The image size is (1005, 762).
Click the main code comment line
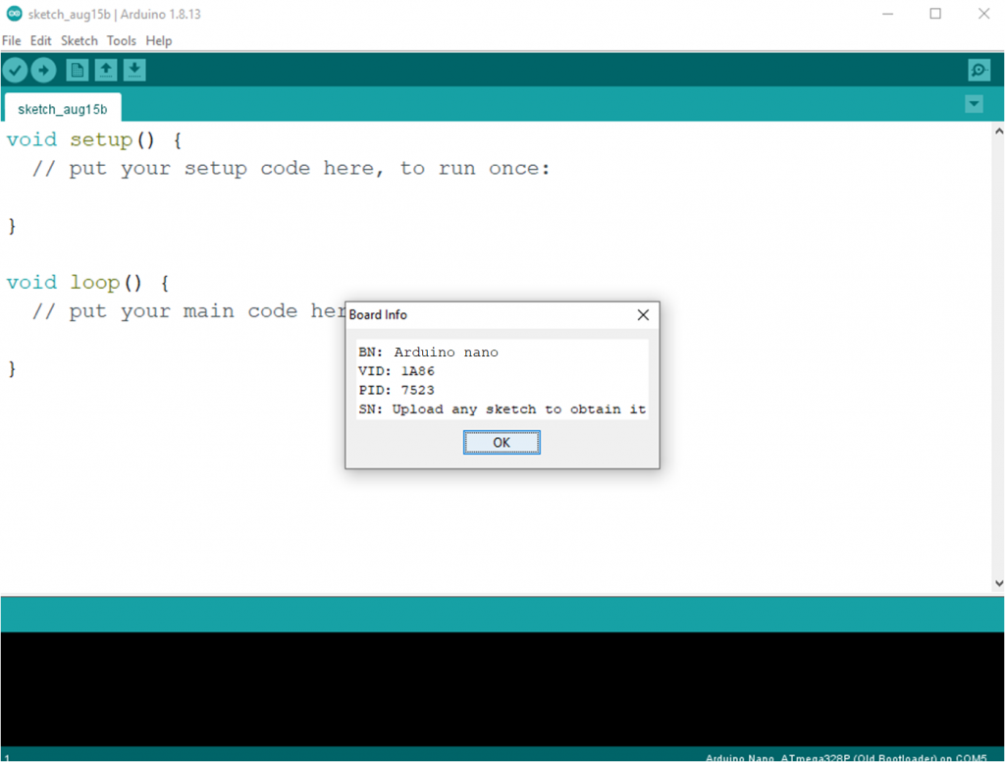click(188, 311)
